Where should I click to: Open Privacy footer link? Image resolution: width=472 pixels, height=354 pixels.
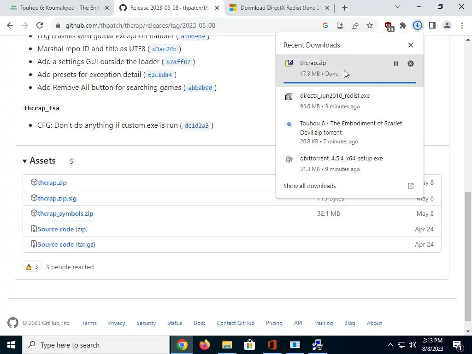[117, 323]
